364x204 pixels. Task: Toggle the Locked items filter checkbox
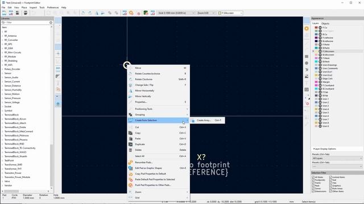coord(330,177)
